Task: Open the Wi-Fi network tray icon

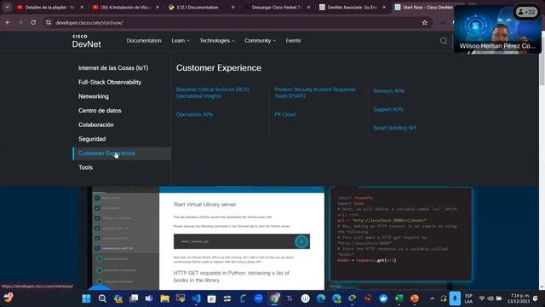Action: [x=482, y=298]
